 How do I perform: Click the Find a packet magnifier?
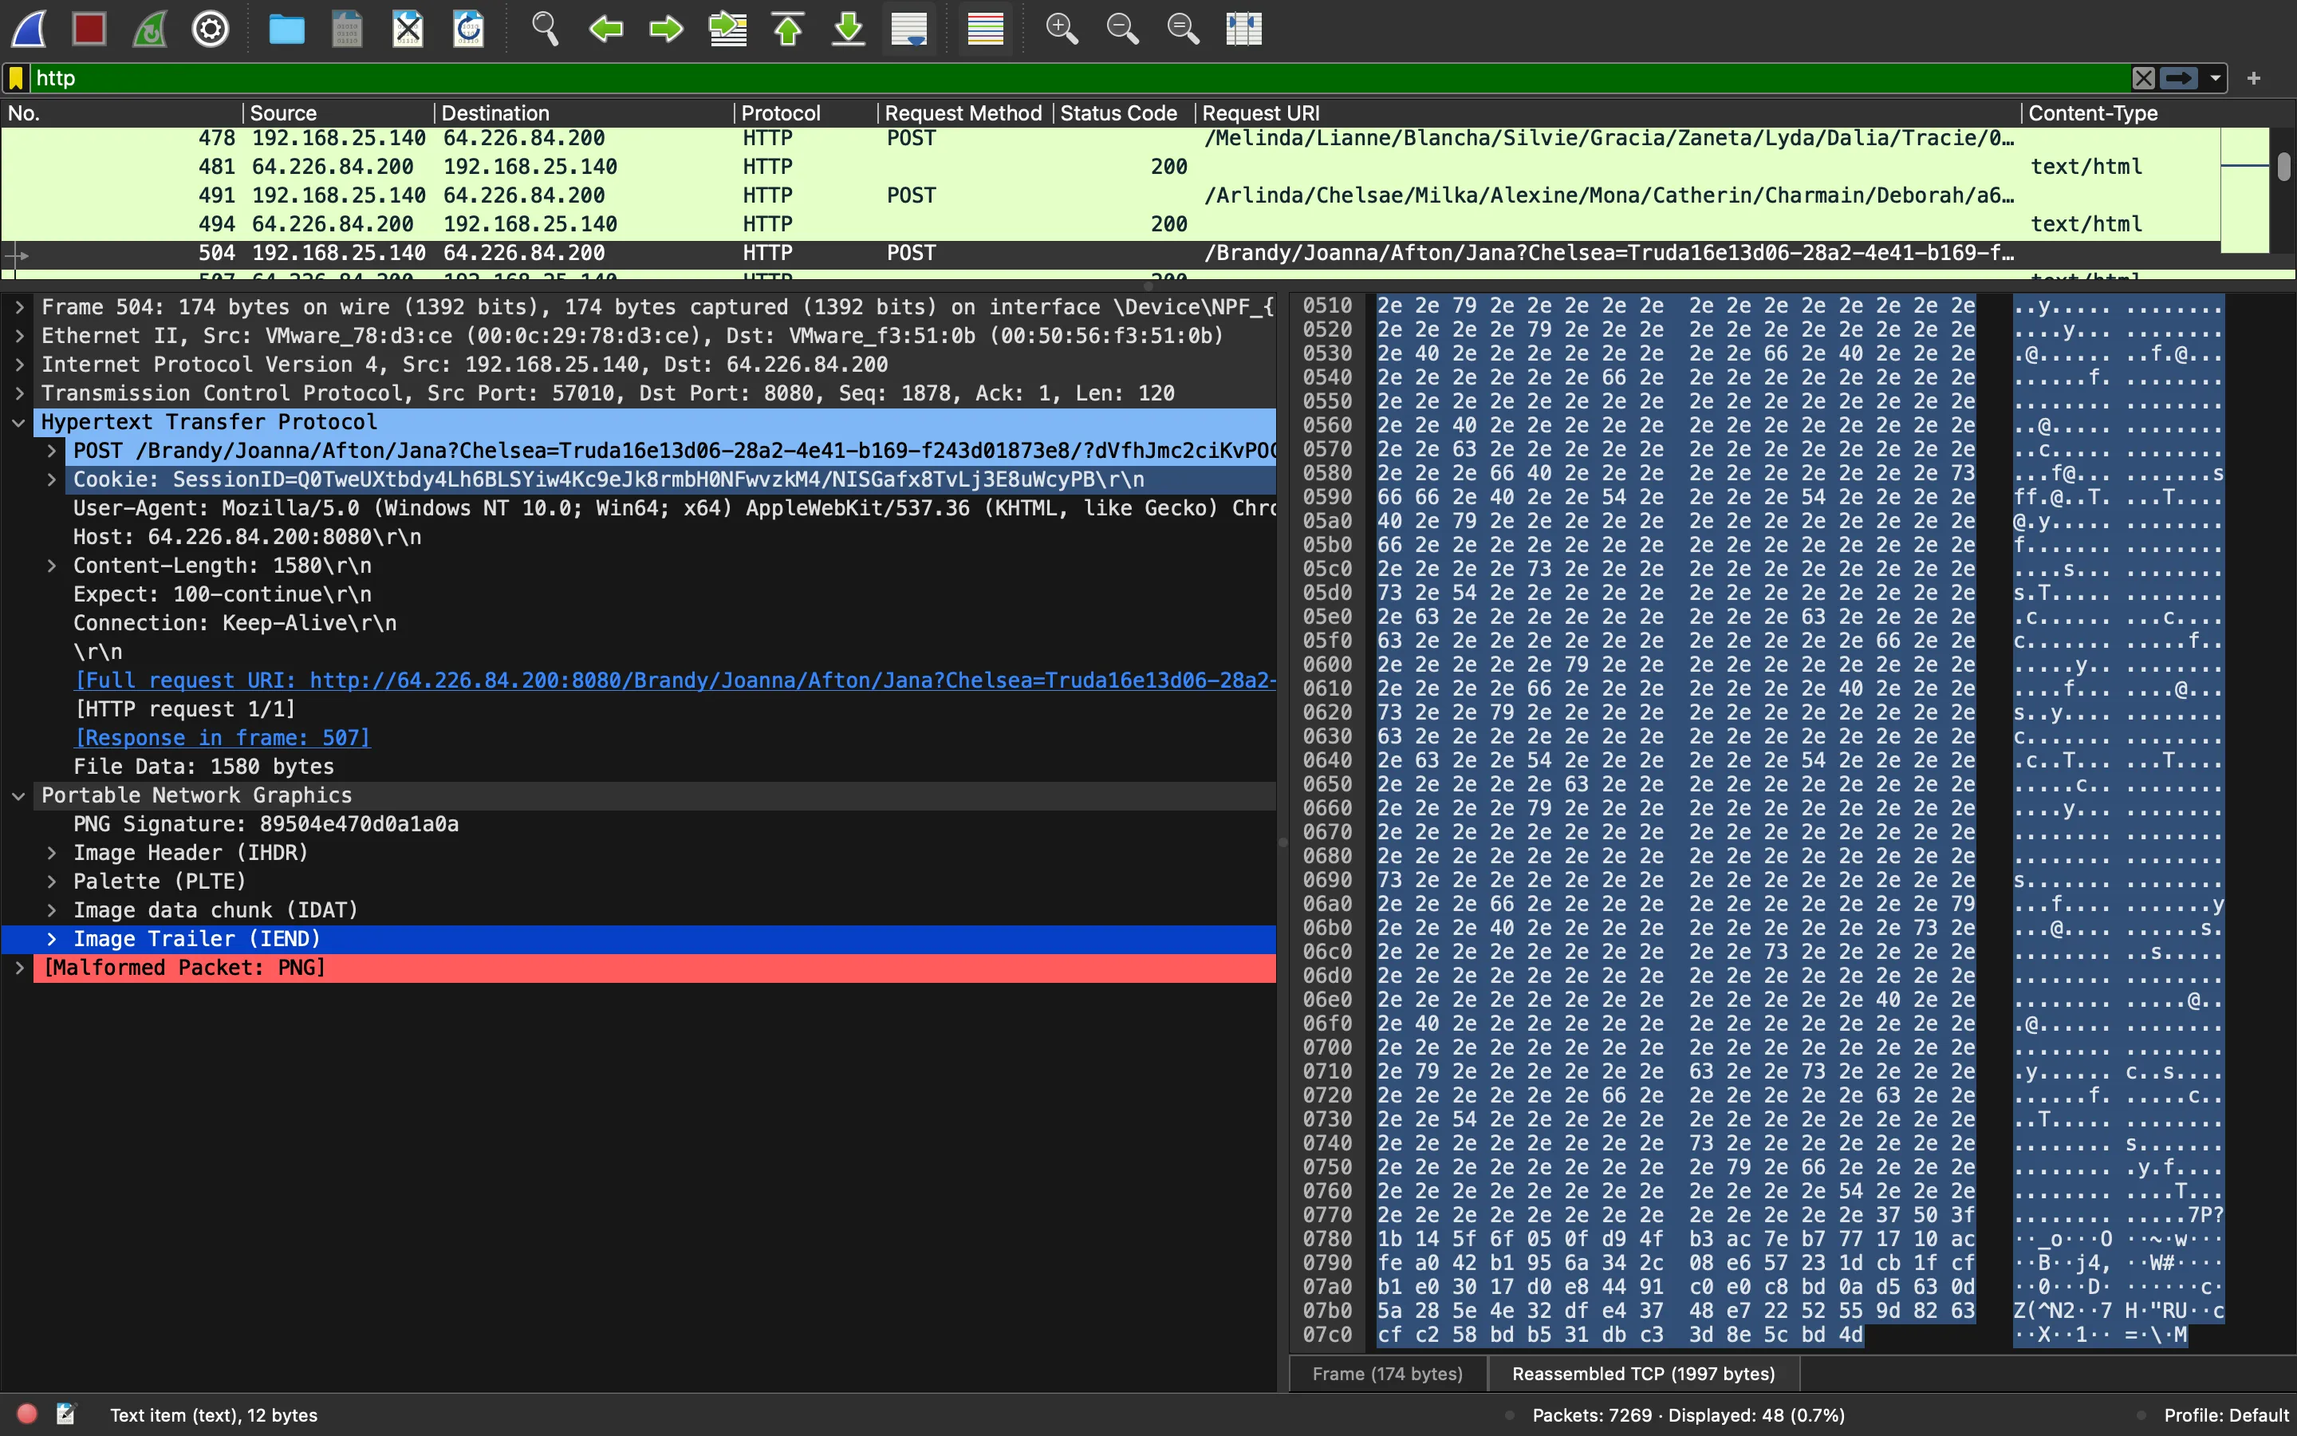point(544,29)
